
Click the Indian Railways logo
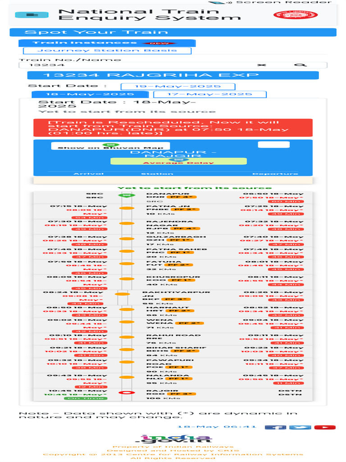pyautogui.click(x=296, y=15)
